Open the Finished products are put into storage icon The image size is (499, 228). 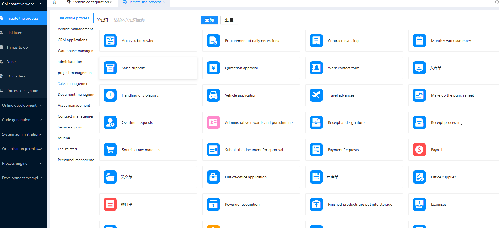click(316, 204)
